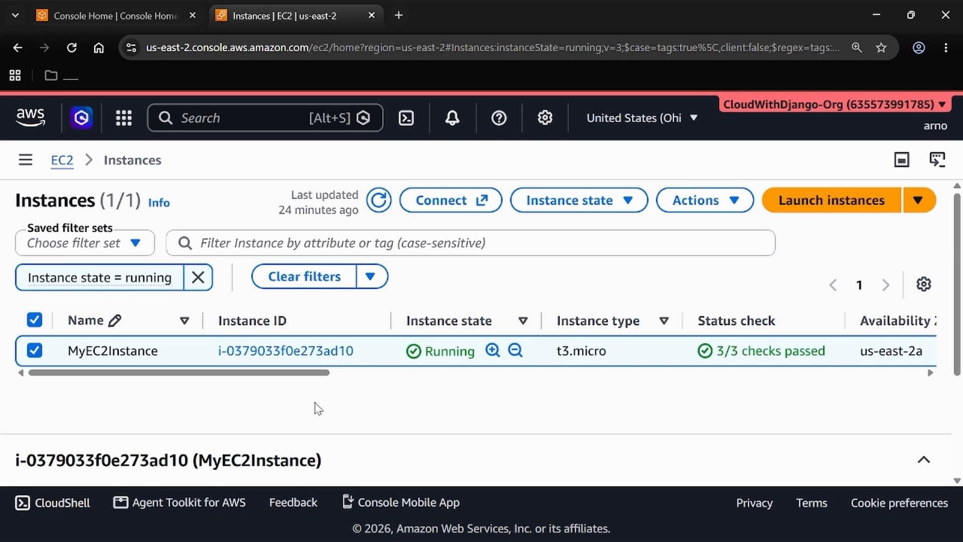This screenshot has width=963, height=542.
Task: Sort by the Name column arrow
Action: click(184, 321)
